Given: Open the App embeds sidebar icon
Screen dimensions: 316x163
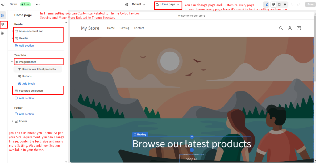Looking at the screenshot, I should point(2,33).
